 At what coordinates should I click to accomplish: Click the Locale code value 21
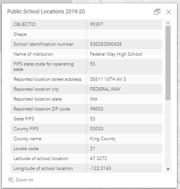[92, 149]
